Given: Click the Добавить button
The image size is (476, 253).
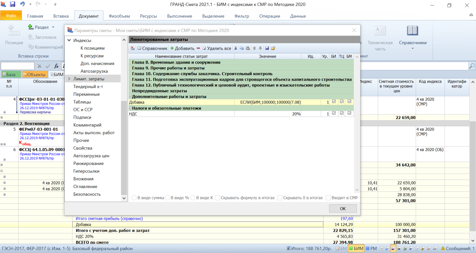Looking at the screenshot, I should pos(182,48).
